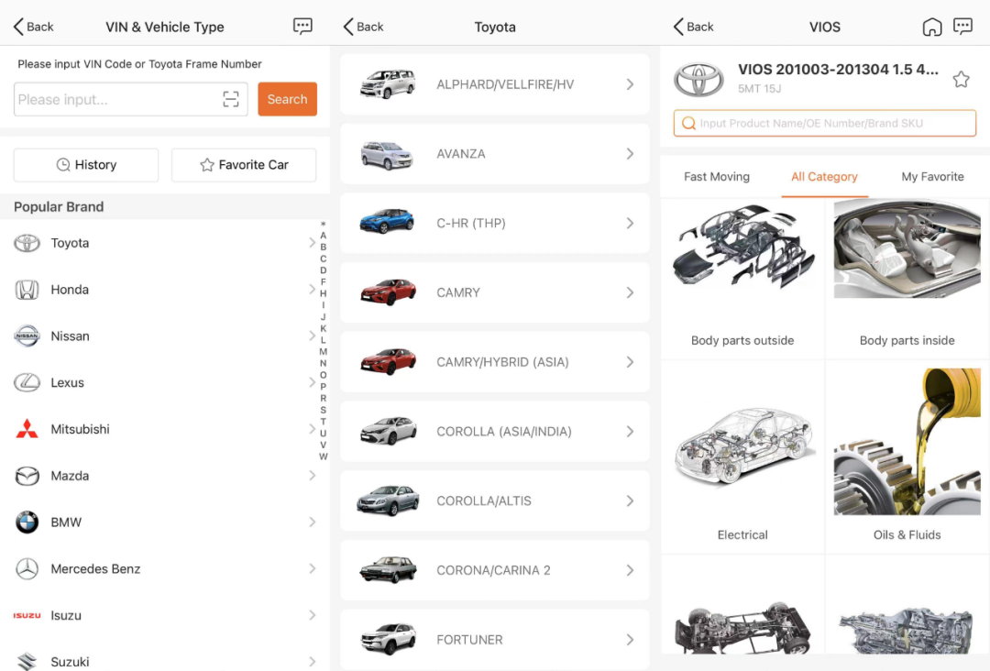Click the Mazda brand logo
This screenshot has height=671, width=990.
click(x=27, y=476)
